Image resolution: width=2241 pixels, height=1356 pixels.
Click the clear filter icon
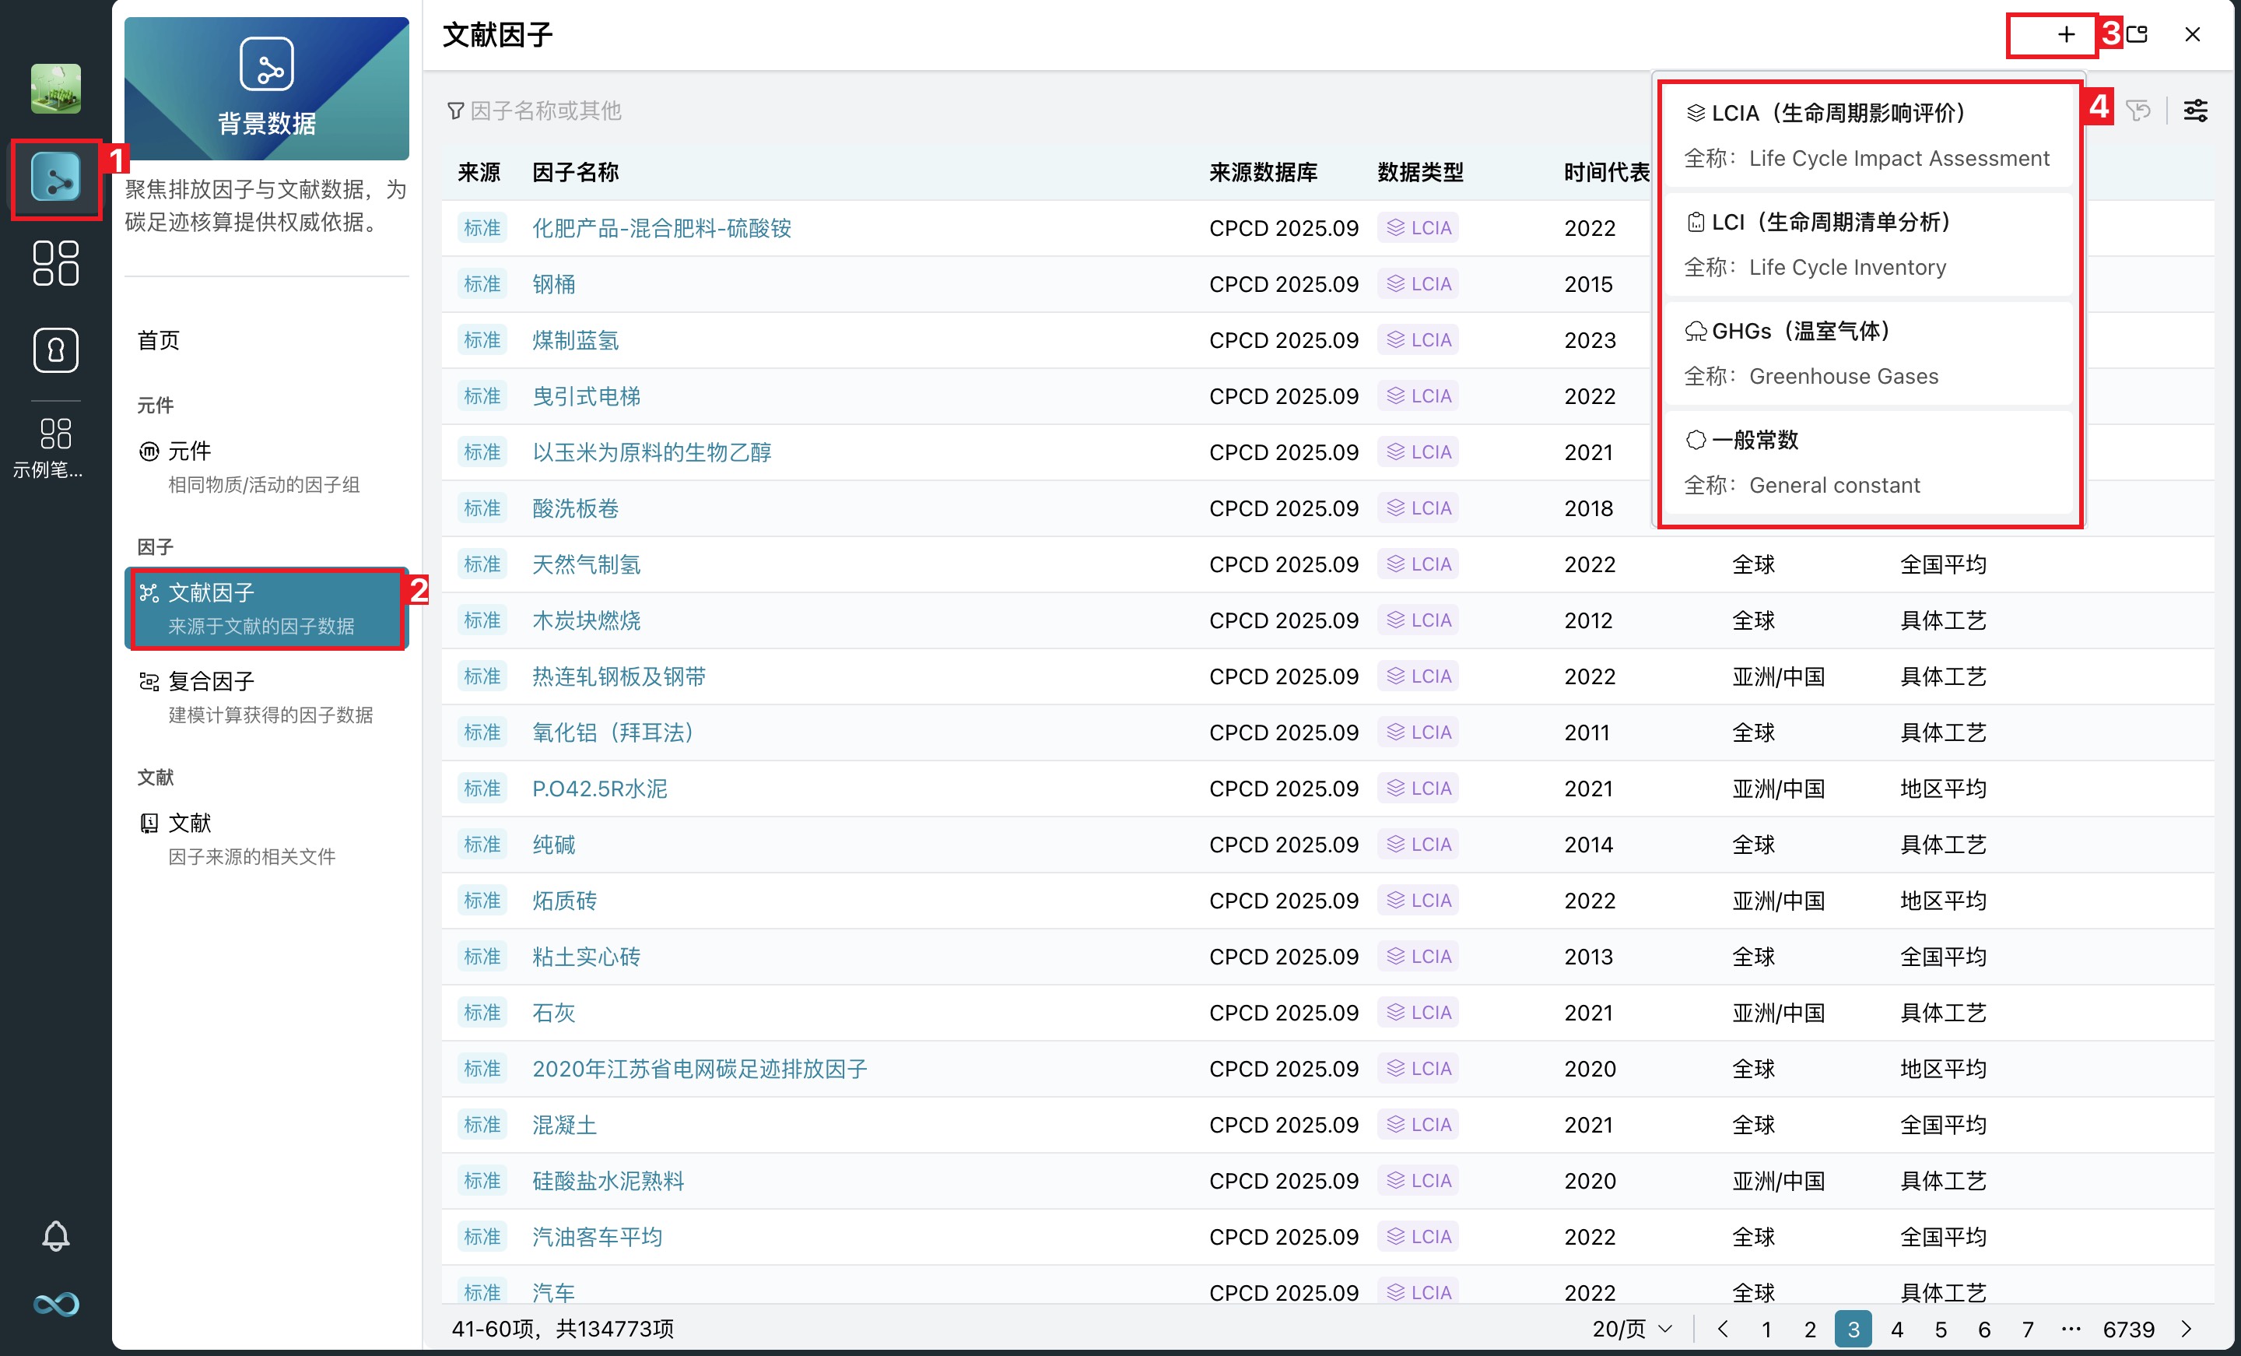point(2138,111)
